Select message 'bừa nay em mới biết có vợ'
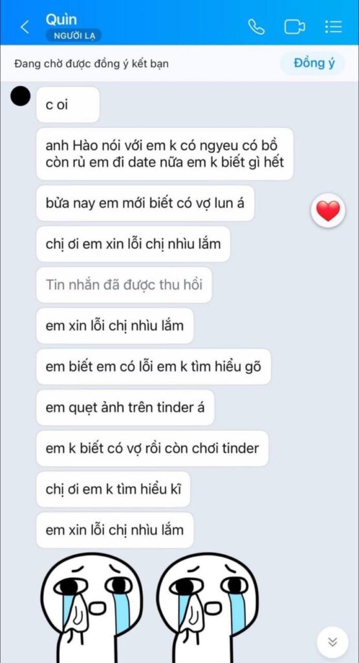This screenshot has height=663, width=359. coord(146,203)
